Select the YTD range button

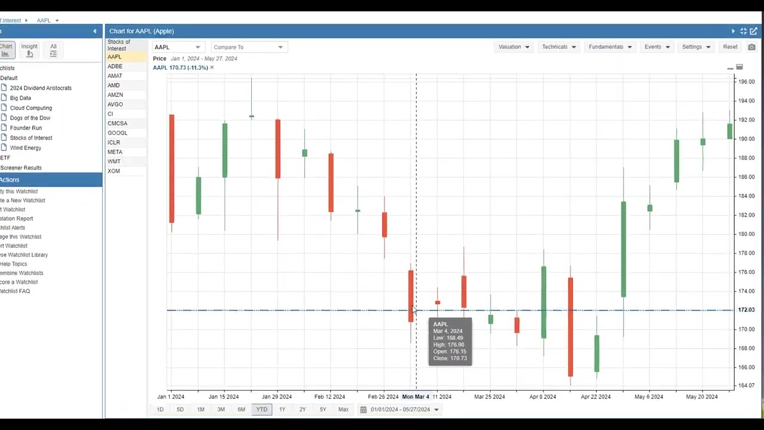click(261, 410)
